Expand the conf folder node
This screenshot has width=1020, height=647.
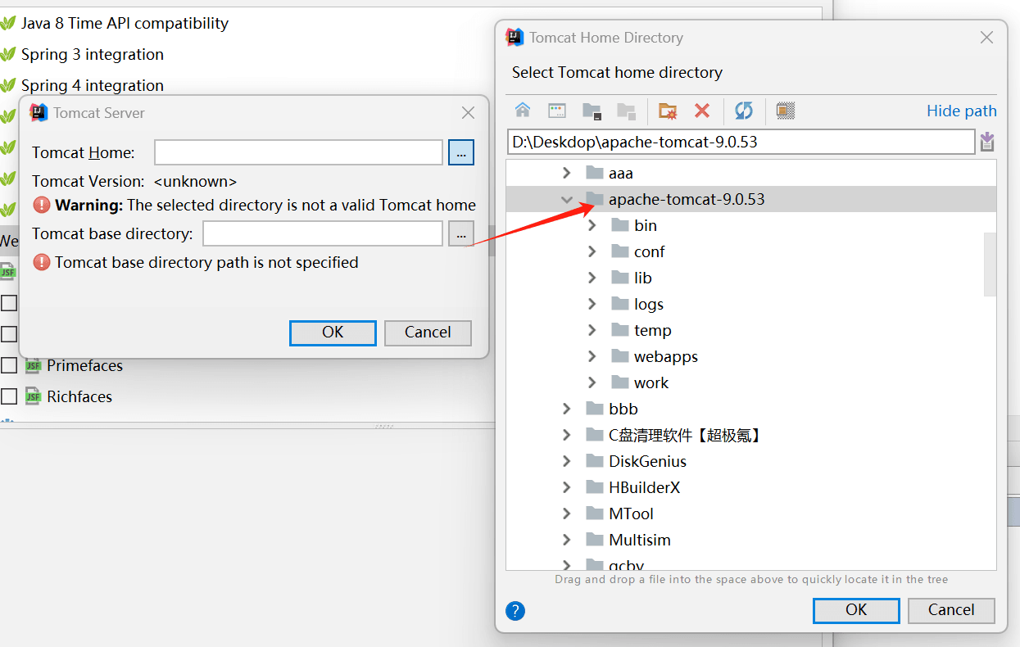coord(592,251)
